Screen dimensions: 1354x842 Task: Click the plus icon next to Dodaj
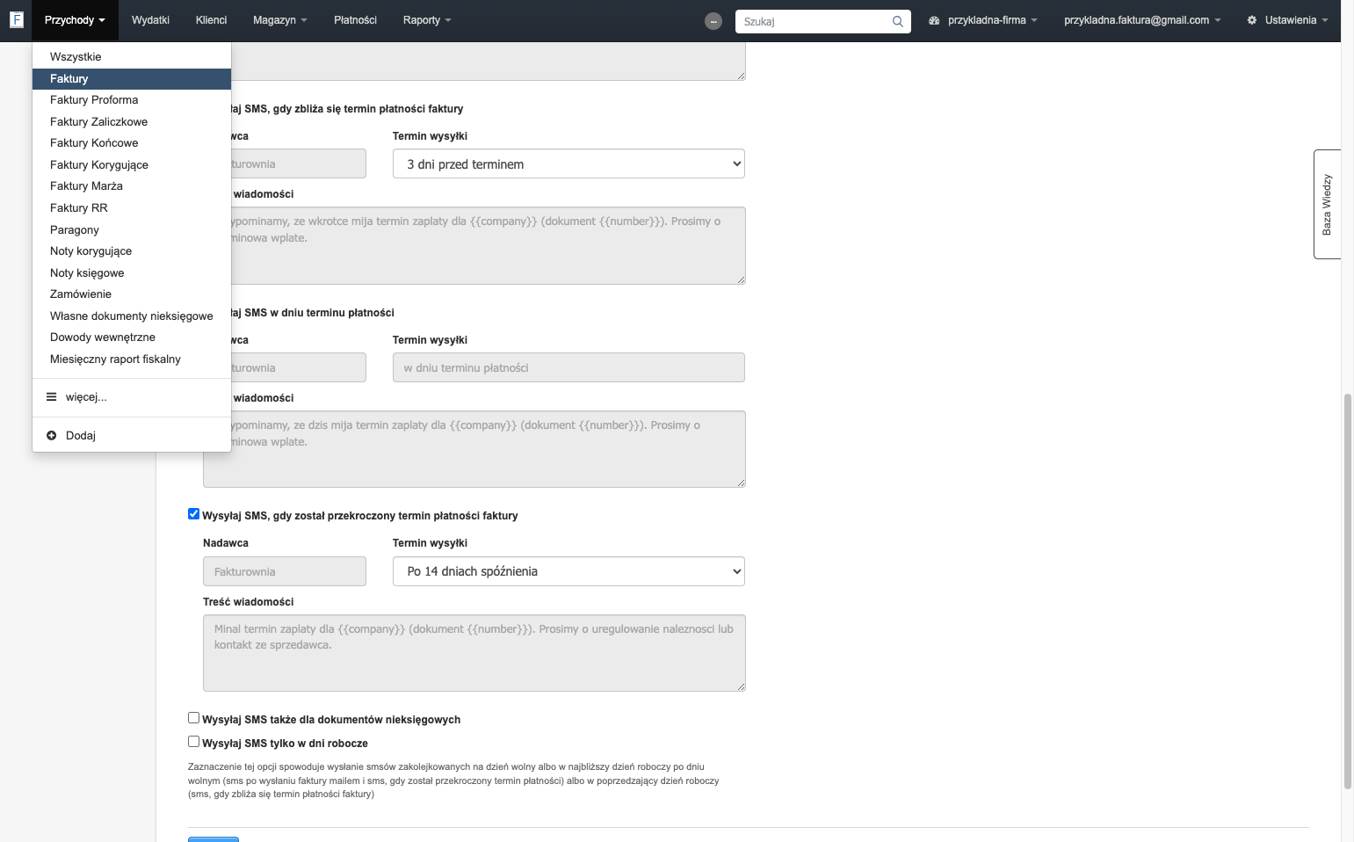point(52,436)
